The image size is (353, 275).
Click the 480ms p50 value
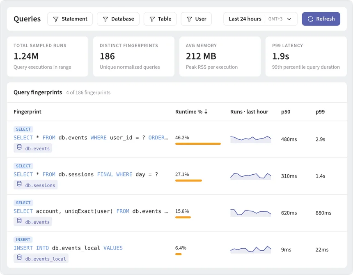(x=289, y=139)
